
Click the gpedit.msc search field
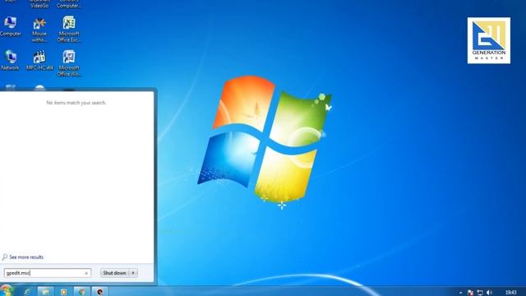pos(48,273)
